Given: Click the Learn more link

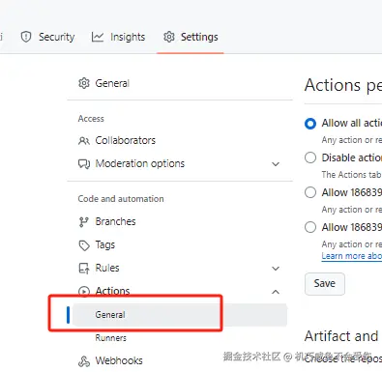Looking at the screenshot, I should [x=352, y=256].
